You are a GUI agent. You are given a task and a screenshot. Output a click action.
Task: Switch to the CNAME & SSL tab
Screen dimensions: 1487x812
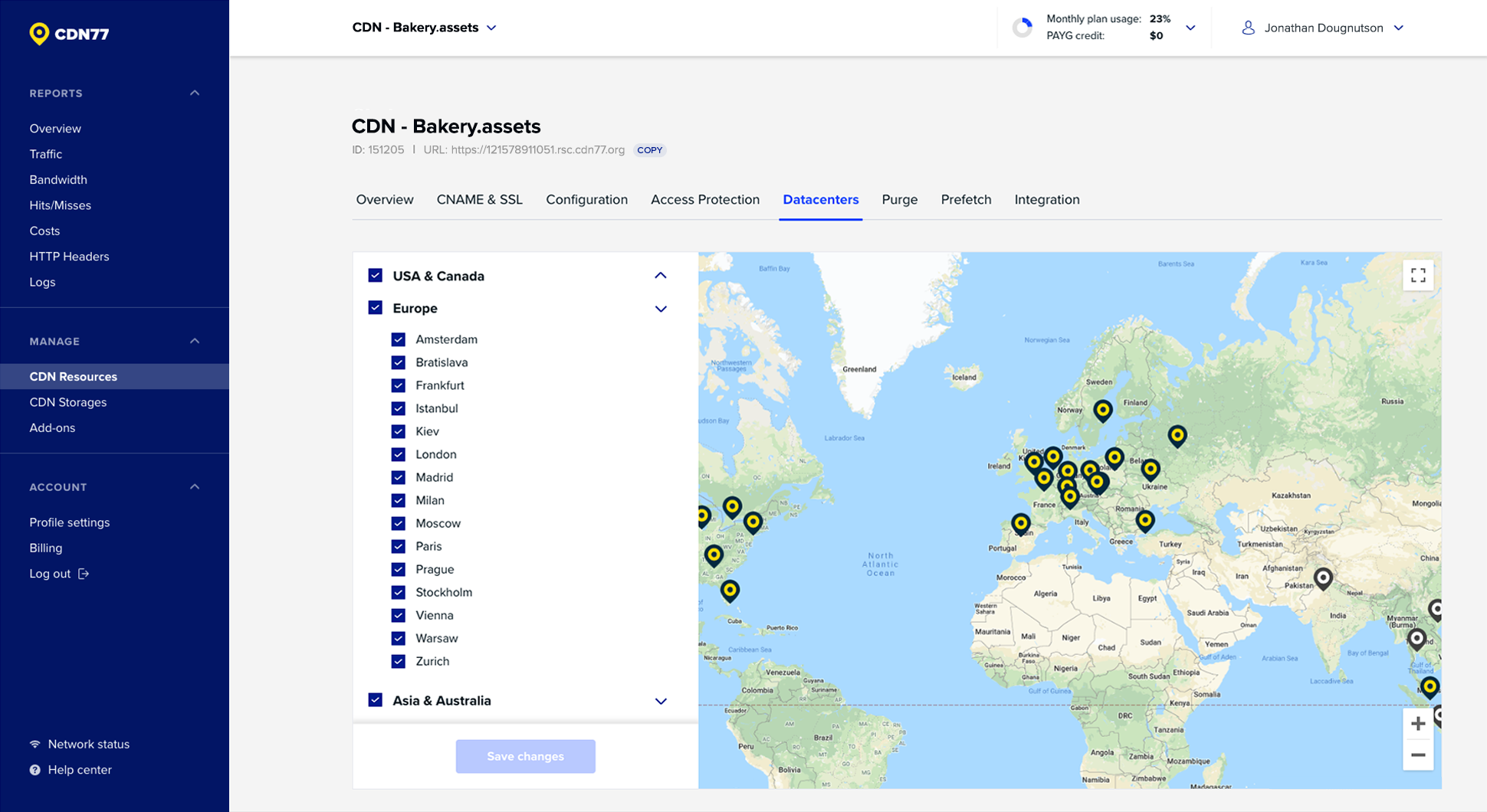(x=479, y=199)
